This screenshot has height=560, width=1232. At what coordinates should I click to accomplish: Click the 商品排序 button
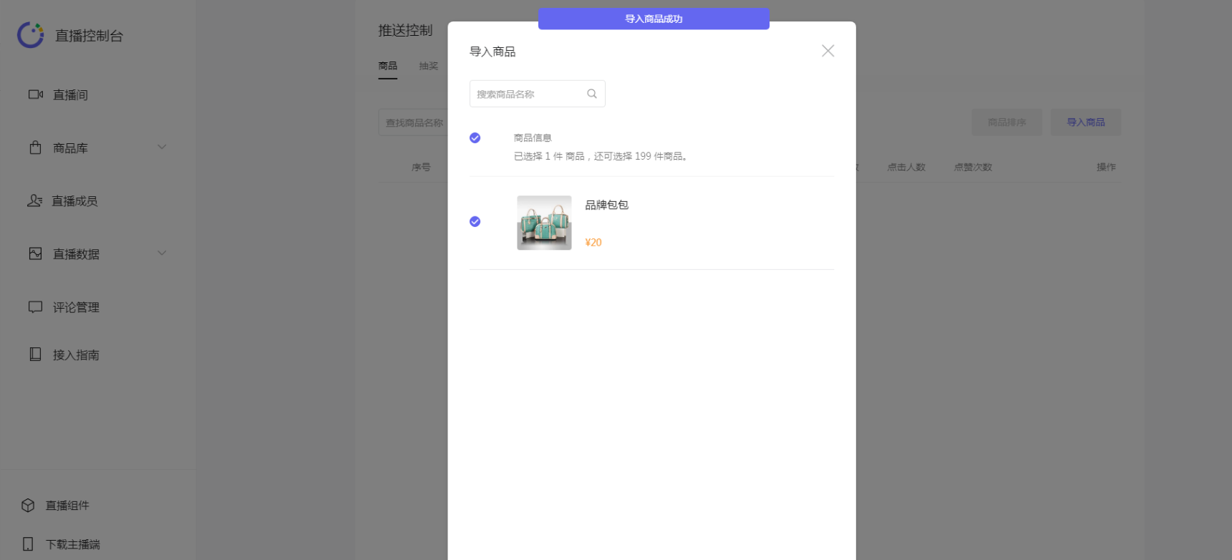[1007, 122]
